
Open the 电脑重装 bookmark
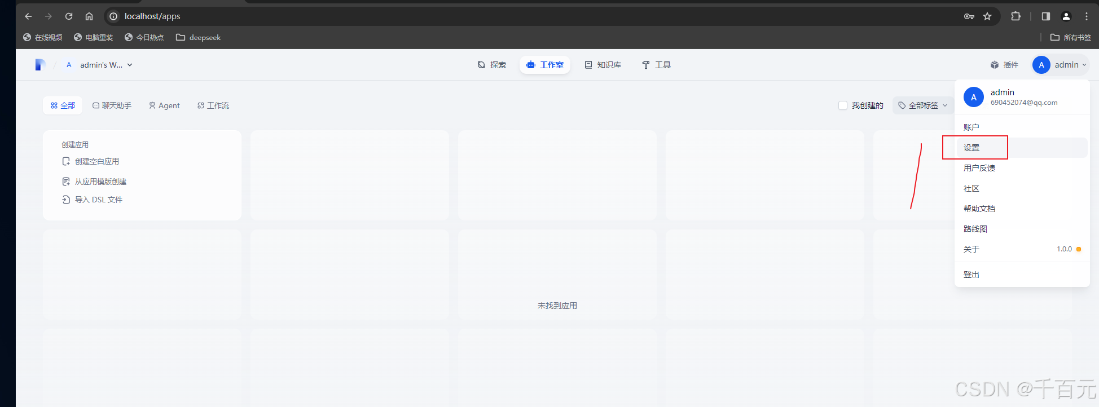94,37
